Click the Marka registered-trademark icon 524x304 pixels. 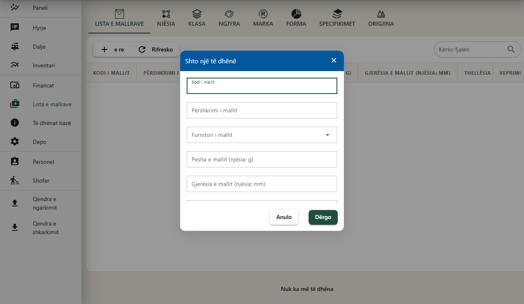coord(263,14)
